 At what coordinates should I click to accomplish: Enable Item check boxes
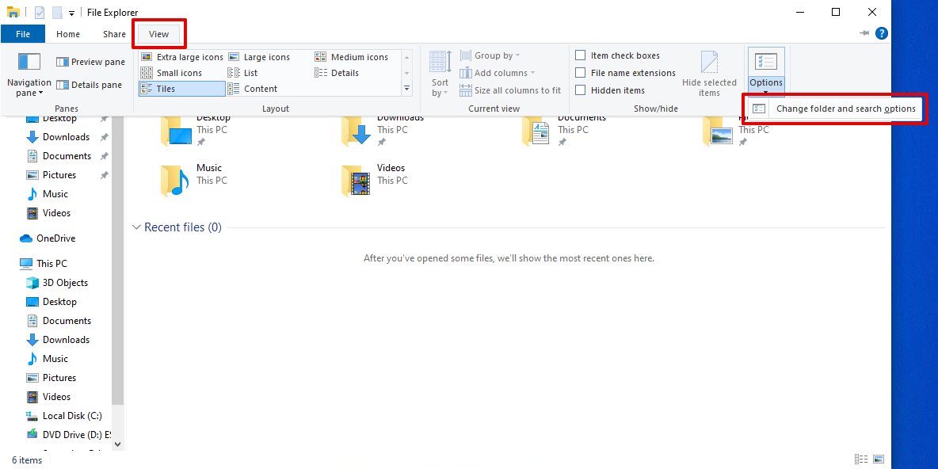tap(581, 55)
